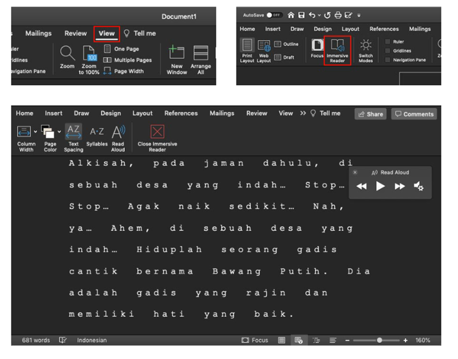Expand hidden ribbon tabs chevron
458x359 pixels.
click(x=303, y=113)
